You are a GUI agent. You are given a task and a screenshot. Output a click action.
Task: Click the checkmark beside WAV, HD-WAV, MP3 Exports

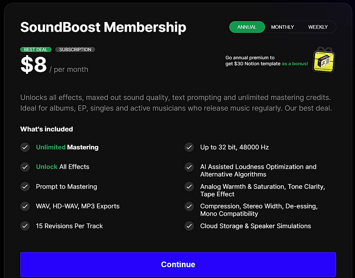[x=25, y=206]
